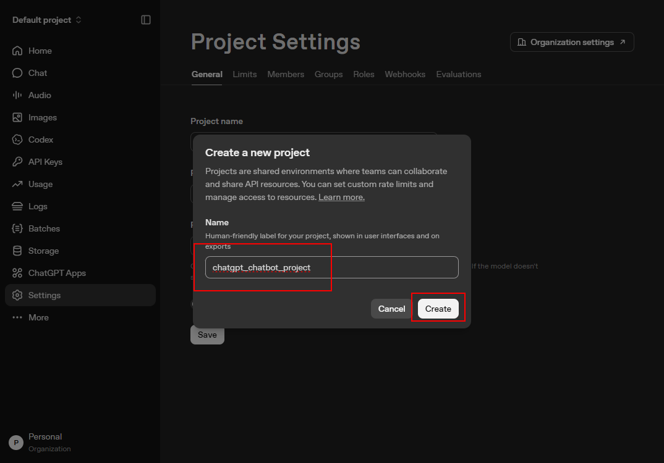The height and width of the screenshot is (463, 664).
Task: Cancel the new project dialog
Action: 391,309
